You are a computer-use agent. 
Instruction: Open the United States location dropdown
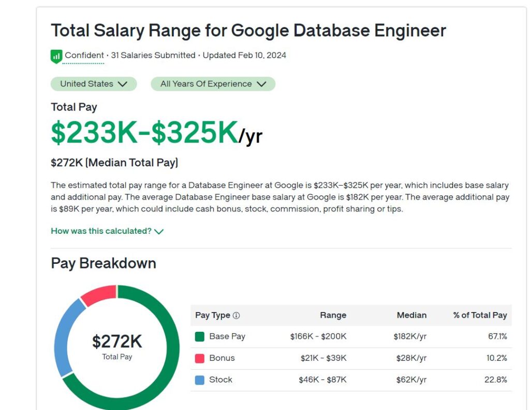click(94, 84)
